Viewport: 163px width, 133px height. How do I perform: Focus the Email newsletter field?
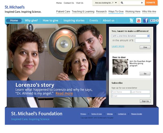[x=131, y=96]
